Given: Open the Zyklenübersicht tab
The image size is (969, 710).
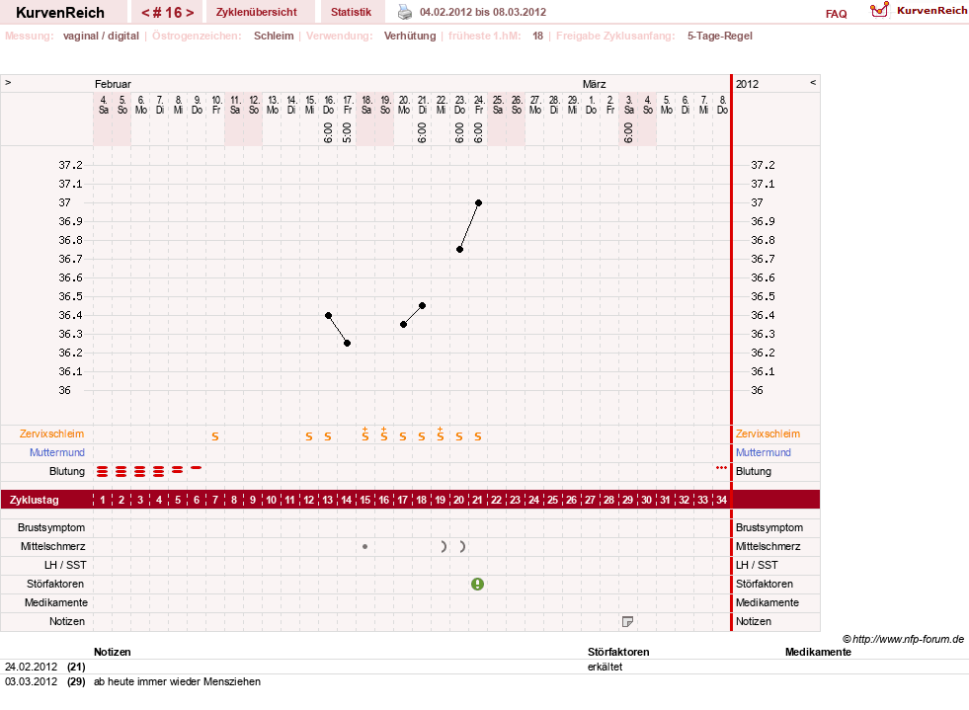Looking at the screenshot, I should point(257,12).
